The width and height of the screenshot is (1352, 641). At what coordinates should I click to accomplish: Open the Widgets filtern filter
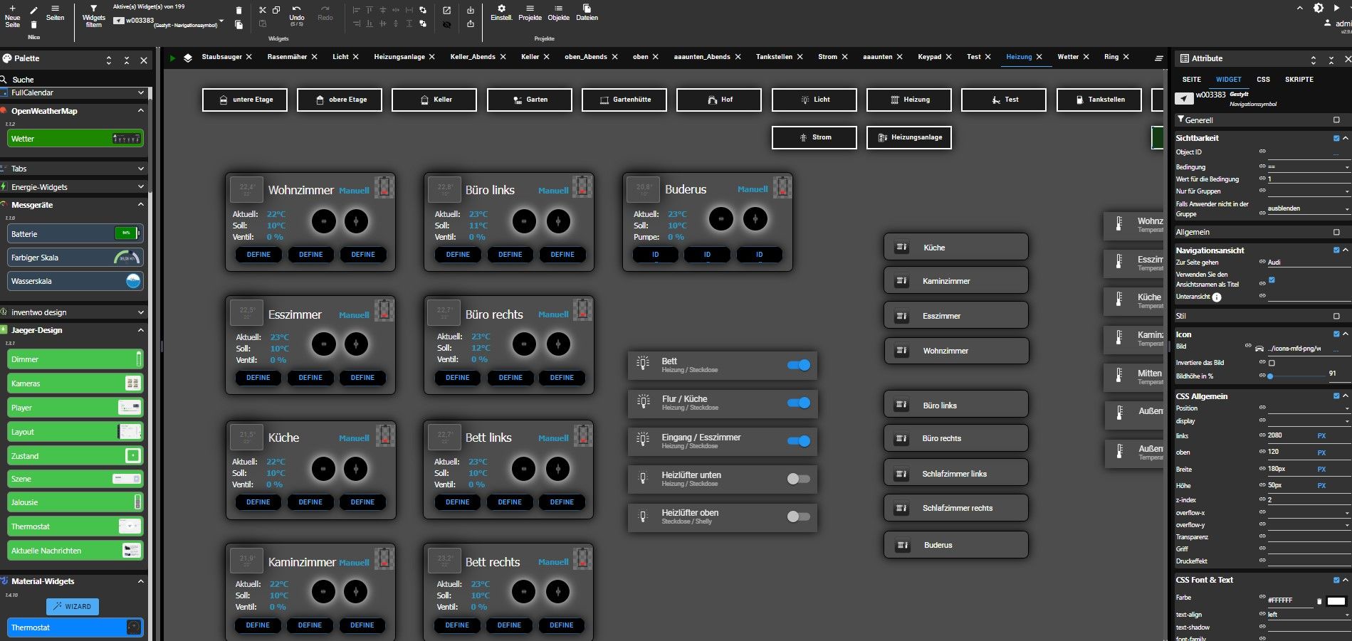[x=93, y=16]
